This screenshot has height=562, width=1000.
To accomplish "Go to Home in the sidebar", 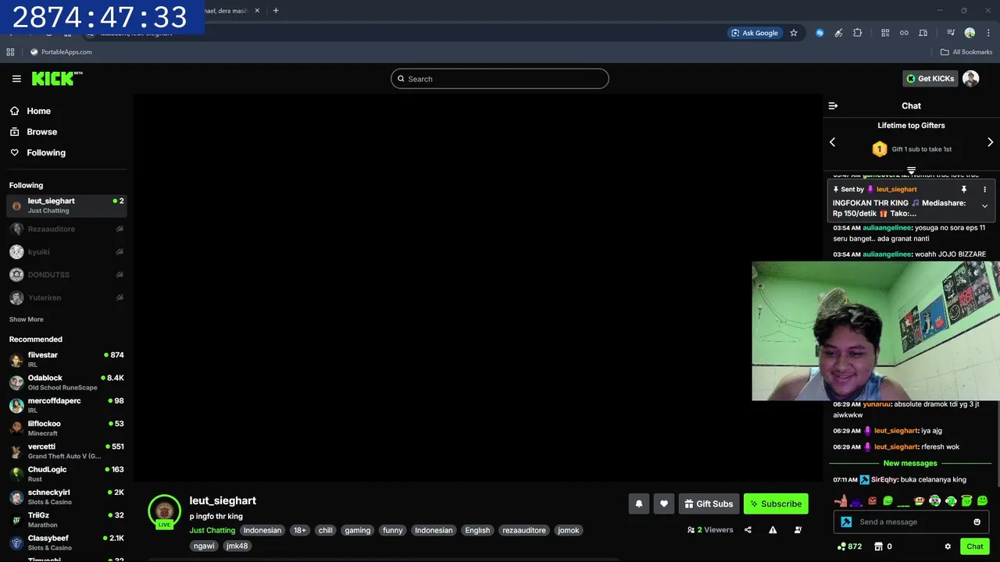I will 30,111.
